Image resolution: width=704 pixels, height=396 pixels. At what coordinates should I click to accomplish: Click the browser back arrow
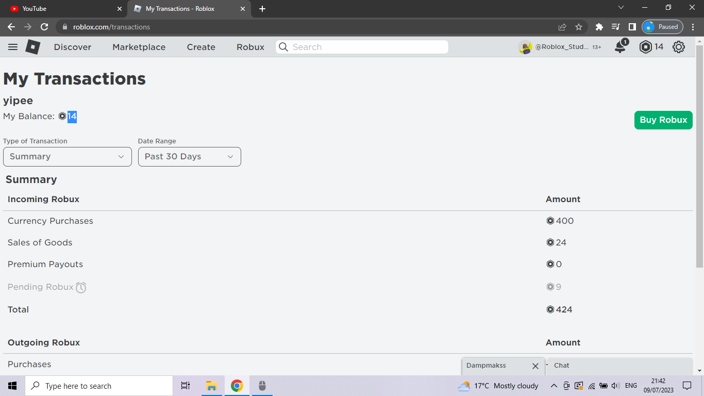pyautogui.click(x=11, y=27)
